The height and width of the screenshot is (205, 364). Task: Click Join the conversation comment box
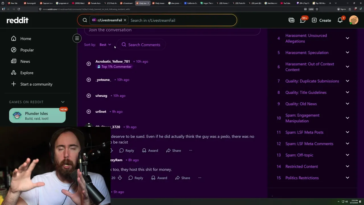172,30
